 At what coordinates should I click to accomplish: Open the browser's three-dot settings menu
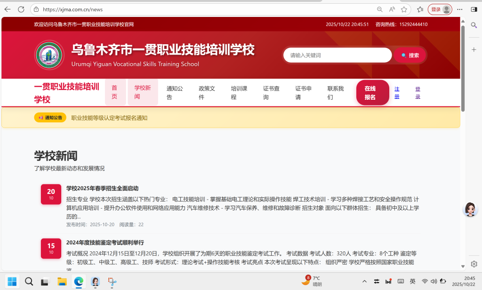(460, 9)
